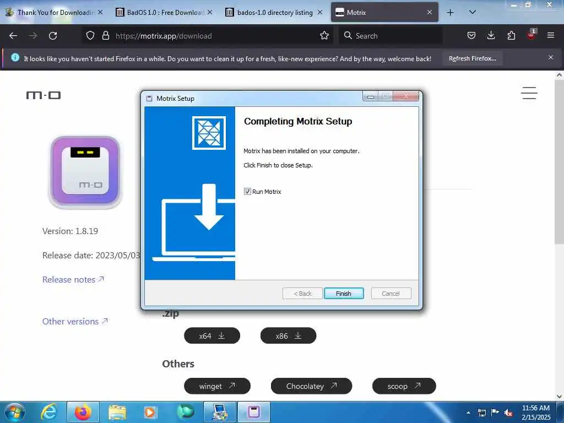564x423 pixels.
Task: Close the Motrix browser tab
Action: coord(430,12)
